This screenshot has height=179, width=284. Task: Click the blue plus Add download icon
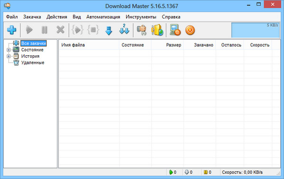point(11,30)
